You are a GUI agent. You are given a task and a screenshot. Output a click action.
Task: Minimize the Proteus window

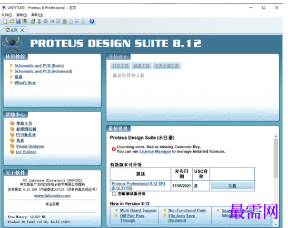[x=251, y=7]
